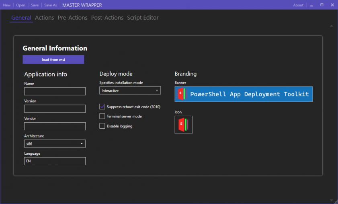
Task: Expand the Architecture dropdown showing x86
Action: (x=55, y=143)
